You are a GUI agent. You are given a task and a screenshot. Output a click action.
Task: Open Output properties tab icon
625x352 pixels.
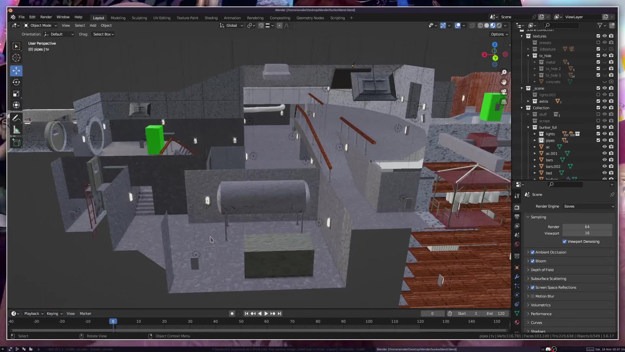[517, 217]
